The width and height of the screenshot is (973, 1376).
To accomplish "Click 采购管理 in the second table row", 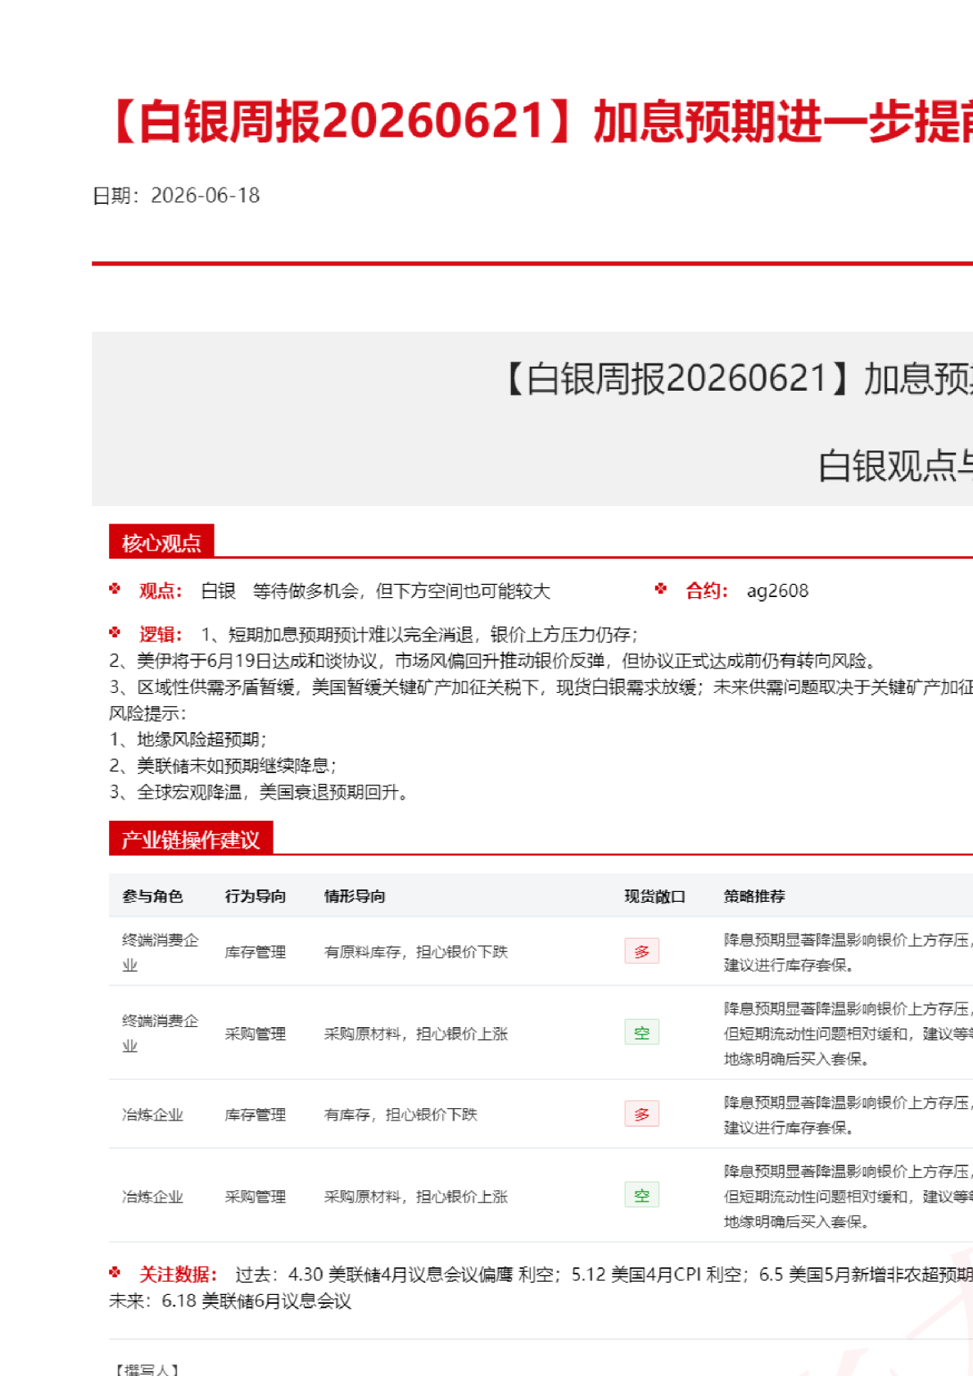I will click(x=256, y=1034).
